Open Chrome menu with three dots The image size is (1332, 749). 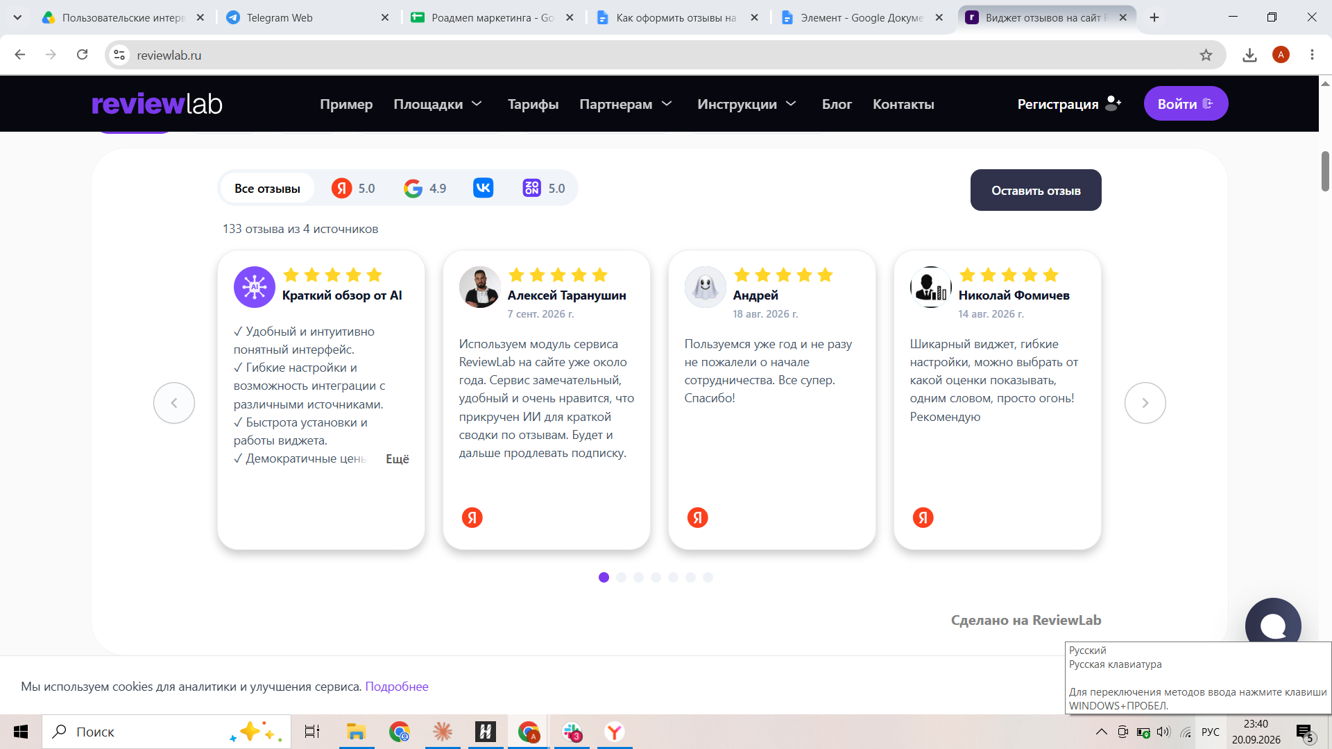pyautogui.click(x=1312, y=55)
